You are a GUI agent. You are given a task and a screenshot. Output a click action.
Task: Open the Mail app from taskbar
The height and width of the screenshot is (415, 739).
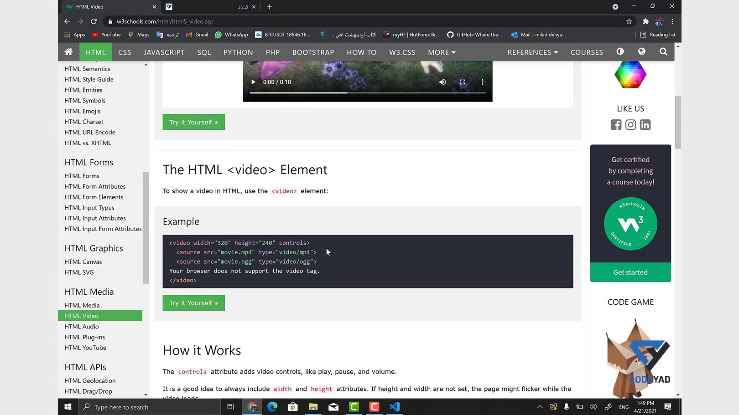[333, 407]
